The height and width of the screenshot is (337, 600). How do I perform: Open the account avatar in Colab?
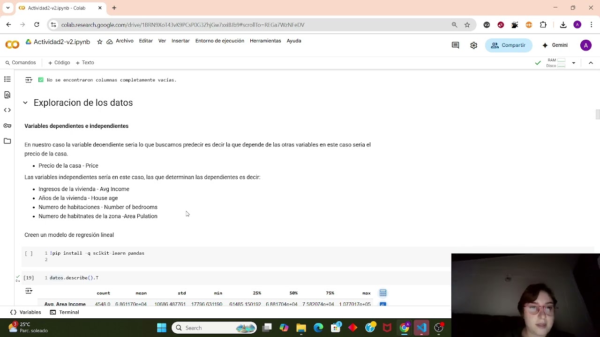coord(585,45)
